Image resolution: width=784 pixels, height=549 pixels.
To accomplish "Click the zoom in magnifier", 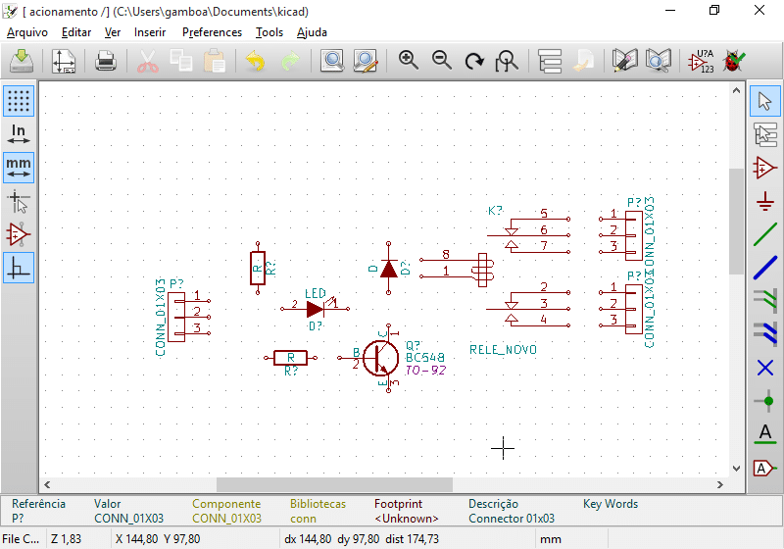I will (409, 62).
